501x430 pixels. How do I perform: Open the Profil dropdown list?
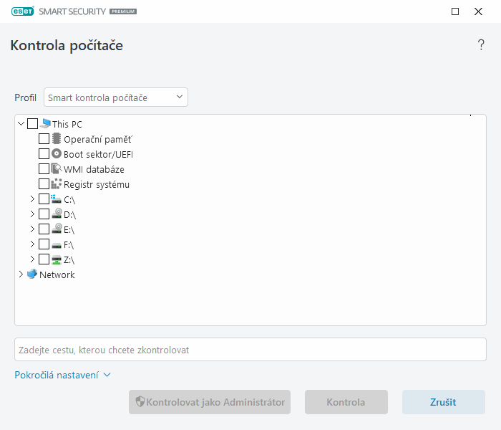point(115,97)
